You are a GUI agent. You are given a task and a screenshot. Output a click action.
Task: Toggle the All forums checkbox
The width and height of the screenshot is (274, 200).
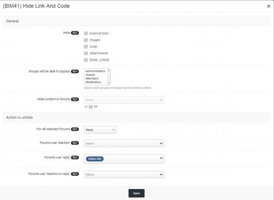pyautogui.click(x=91, y=107)
